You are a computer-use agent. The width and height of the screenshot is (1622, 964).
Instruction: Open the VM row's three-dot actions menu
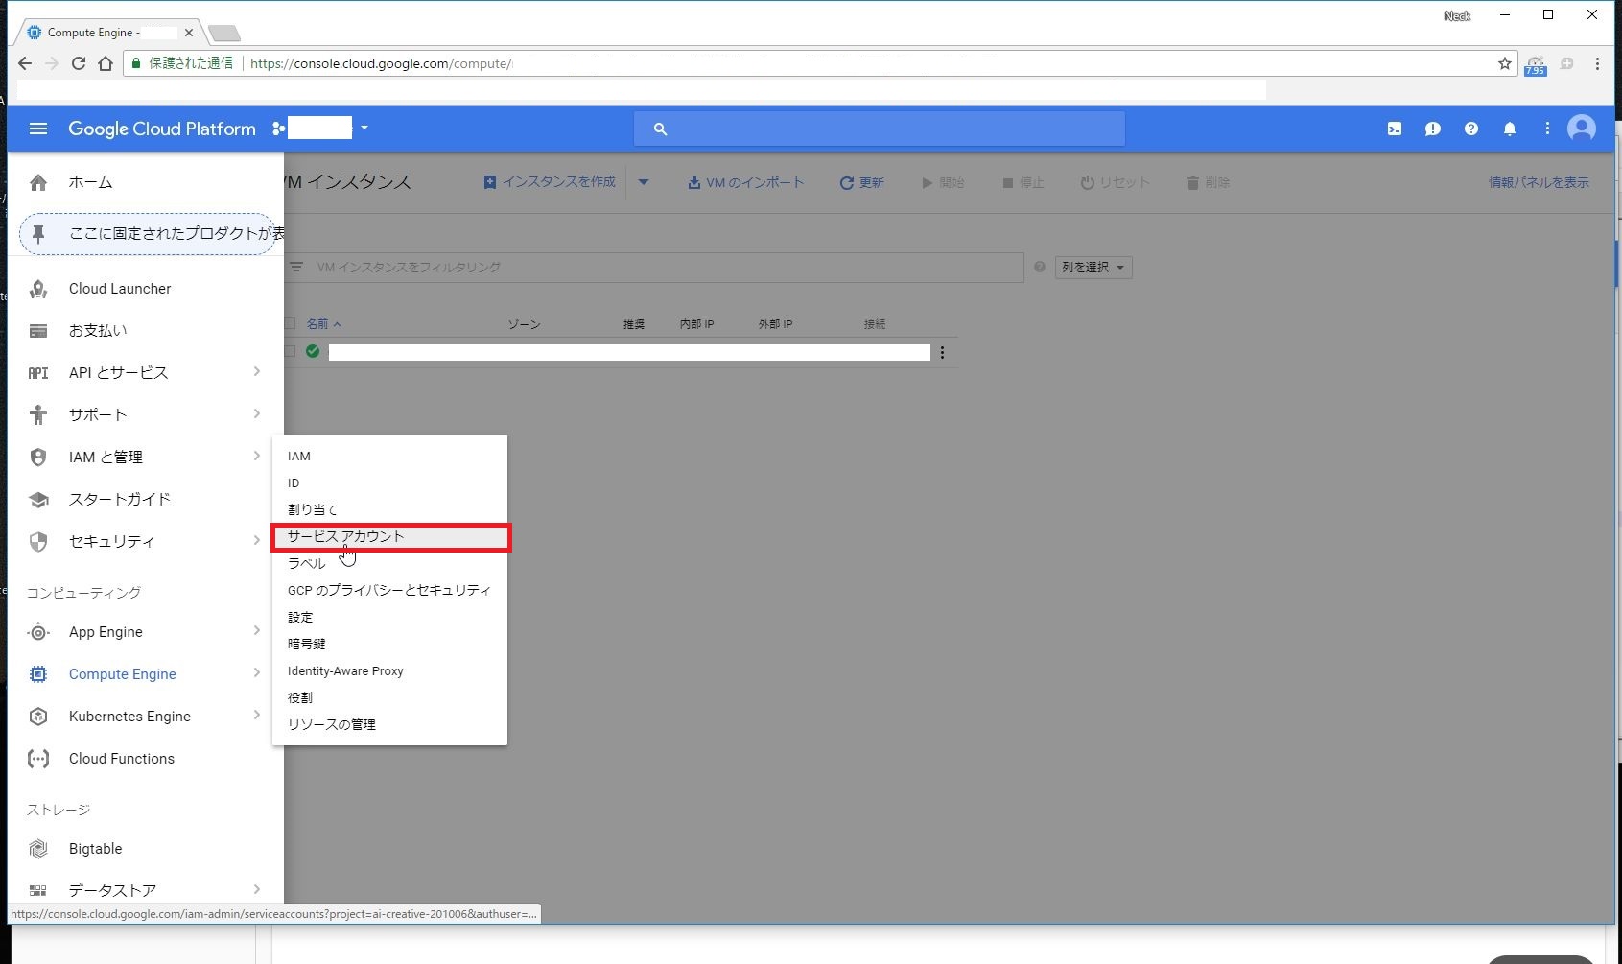(x=942, y=353)
